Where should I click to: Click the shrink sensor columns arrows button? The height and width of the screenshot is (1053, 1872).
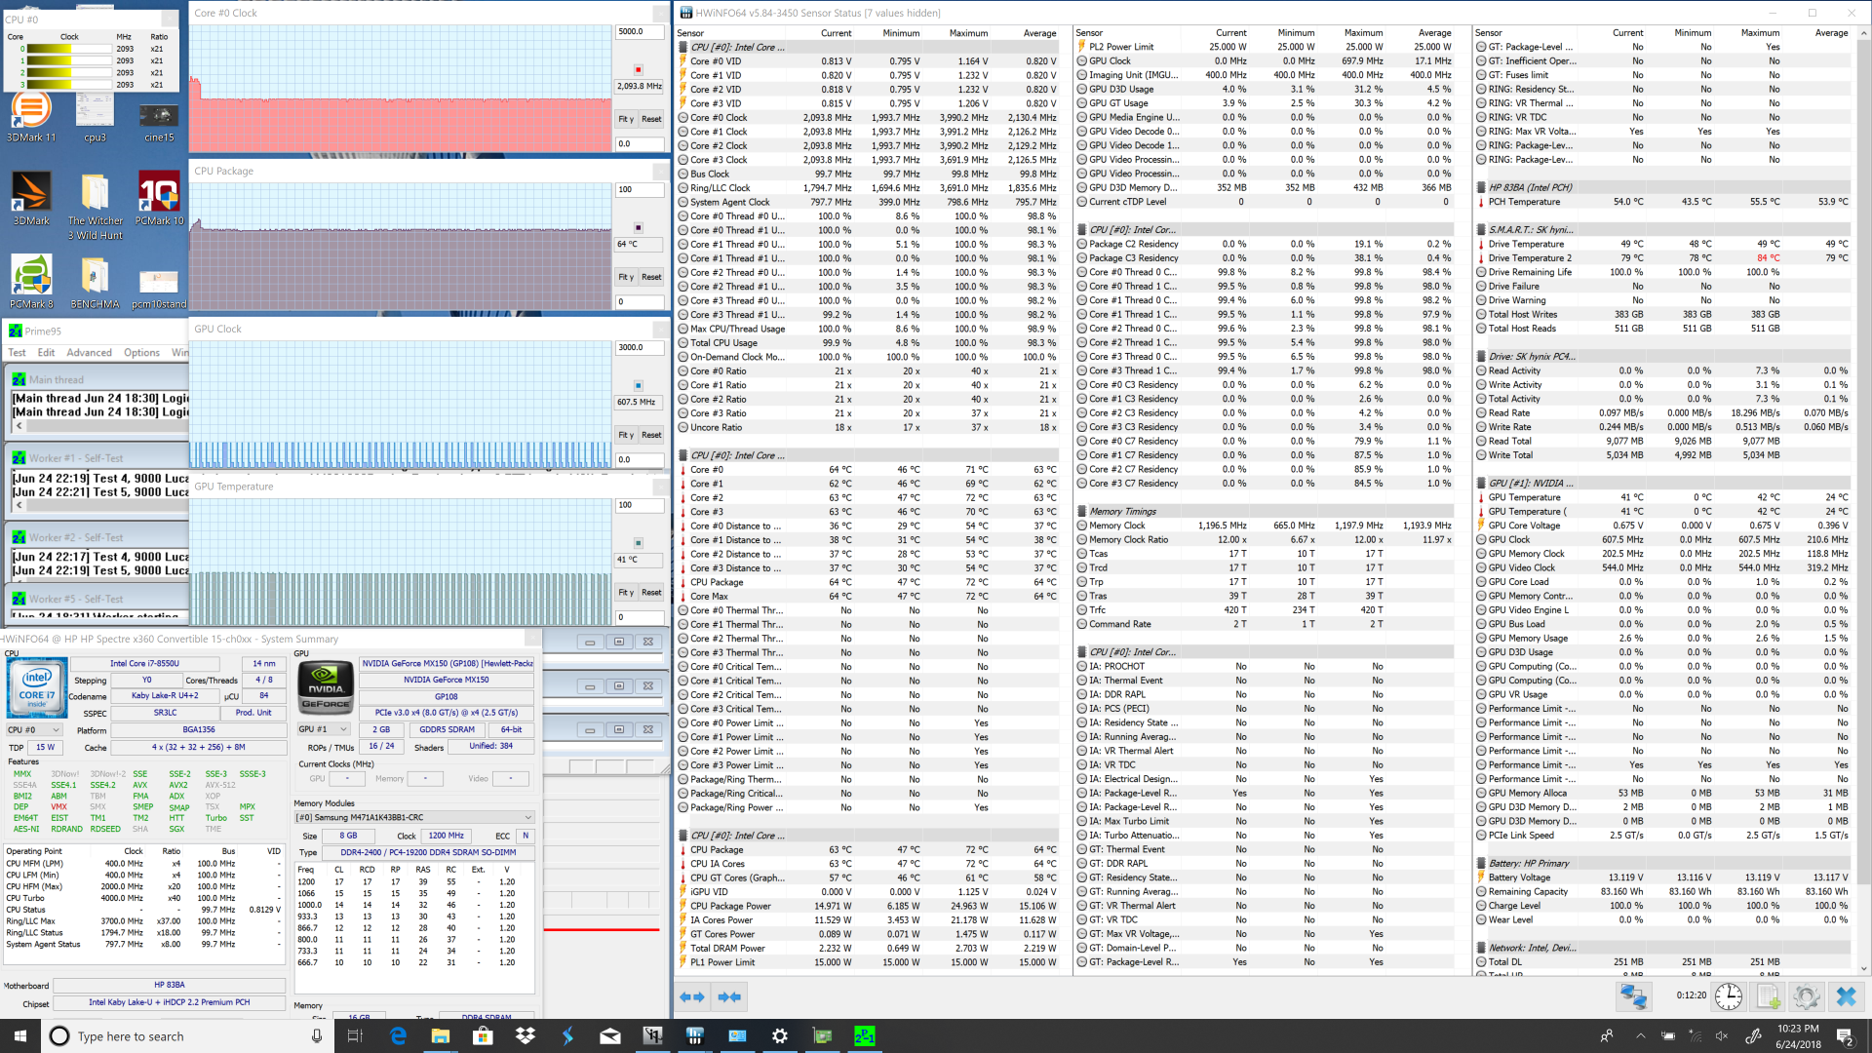tap(729, 996)
